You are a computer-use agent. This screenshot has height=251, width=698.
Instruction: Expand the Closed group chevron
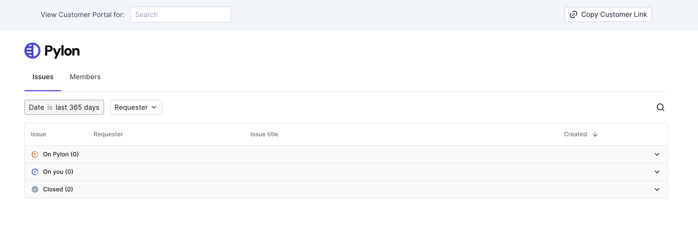[x=657, y=189]
